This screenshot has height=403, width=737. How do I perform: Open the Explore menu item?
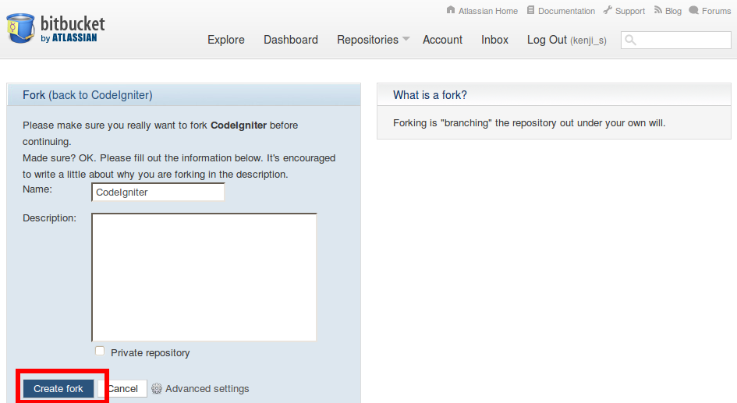tap(226, 40)
